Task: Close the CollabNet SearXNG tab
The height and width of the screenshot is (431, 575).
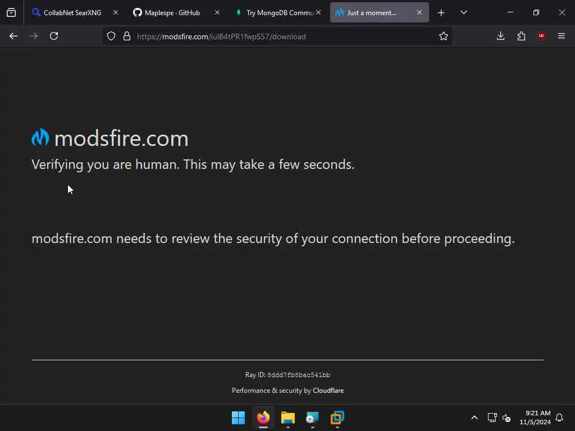Action: pyautogui.click(x=116, y=12)
